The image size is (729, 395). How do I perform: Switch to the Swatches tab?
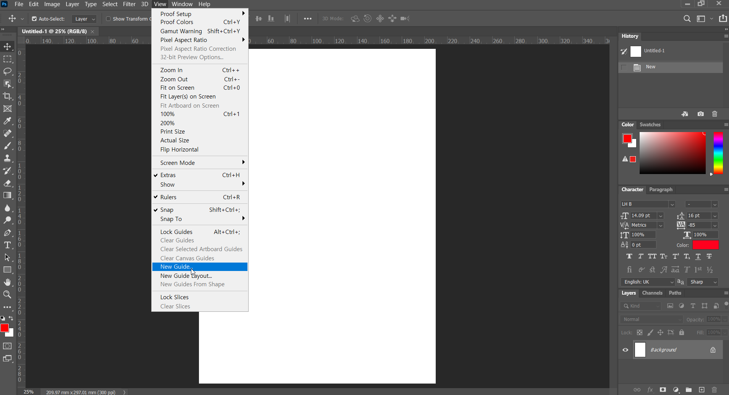[x=650, y=124]
